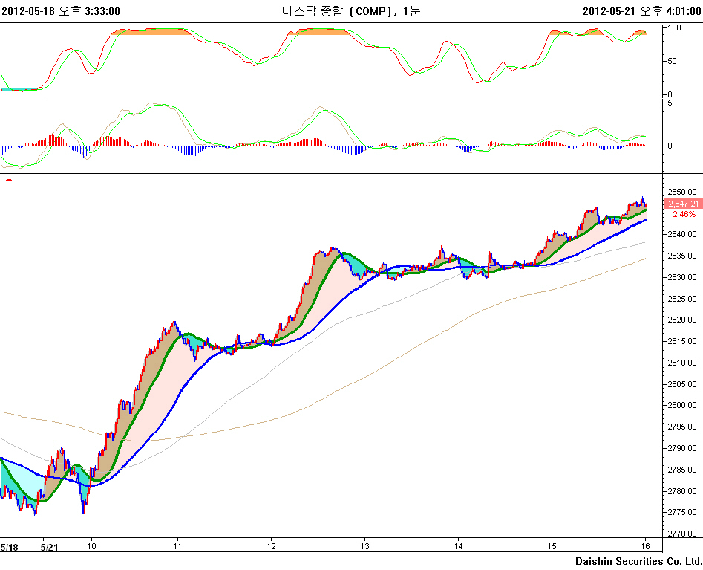The width and height of the screenshot is (703, 570).
Task: Click the 50 level on the stochastic axis
Action: click(672, 61)
